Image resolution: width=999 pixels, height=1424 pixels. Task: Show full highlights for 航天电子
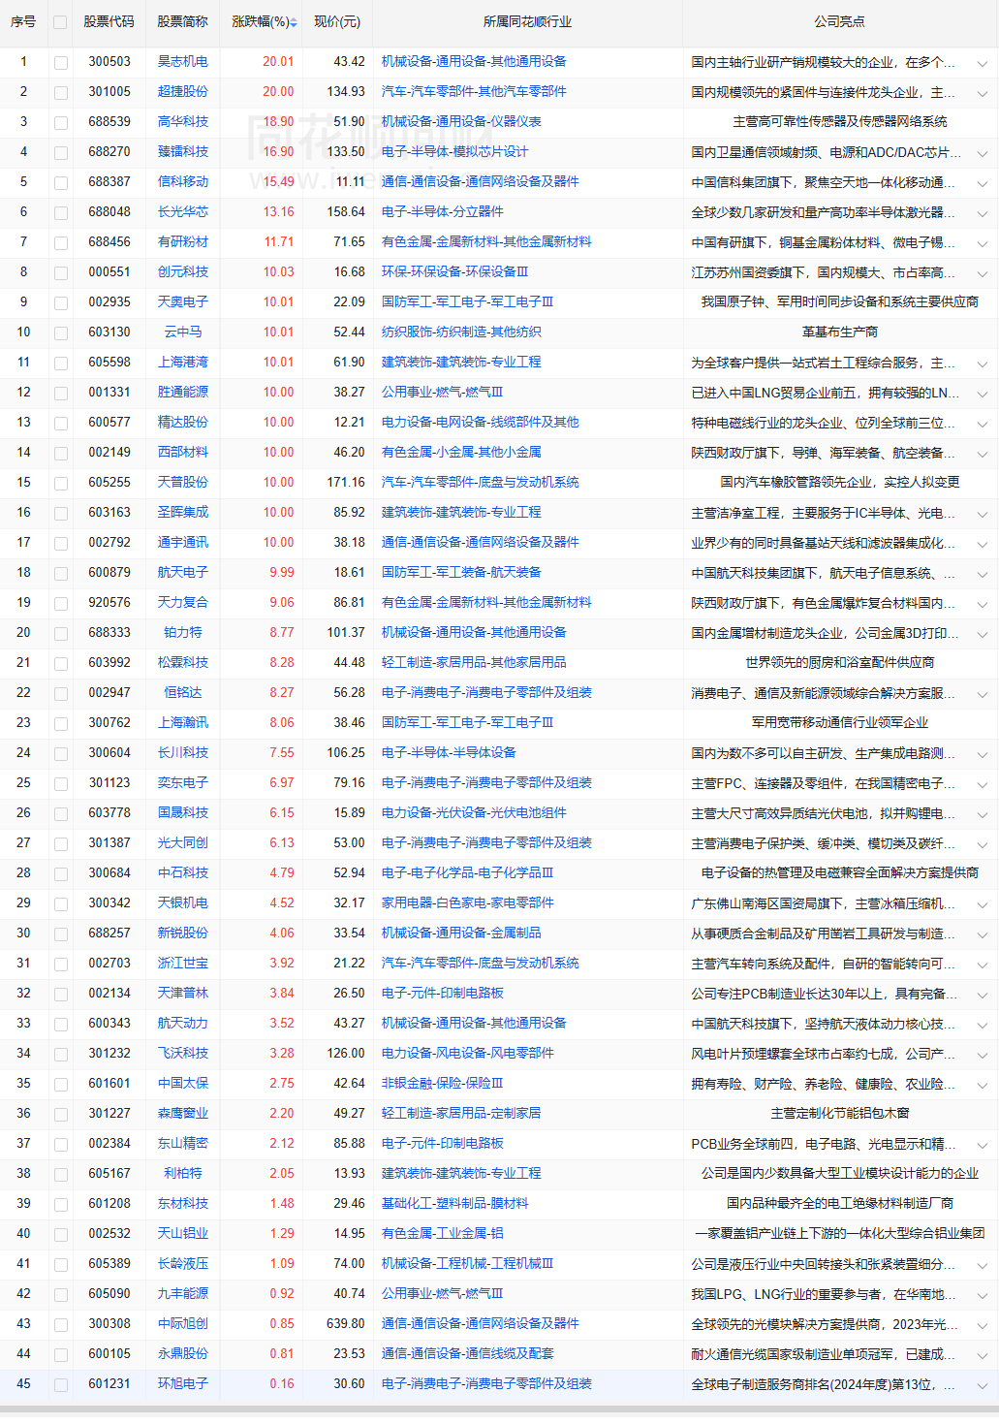pos(982,574)
